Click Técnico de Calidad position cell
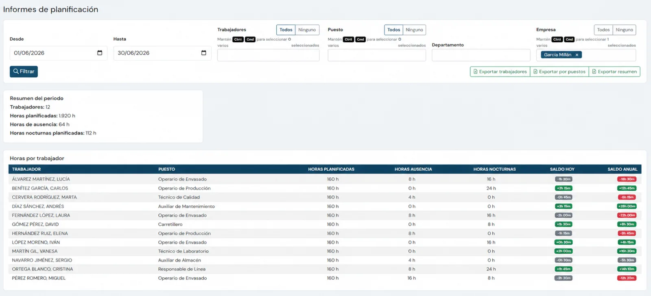The height and width of the screenshot is (296, 651). click(179, 197)
